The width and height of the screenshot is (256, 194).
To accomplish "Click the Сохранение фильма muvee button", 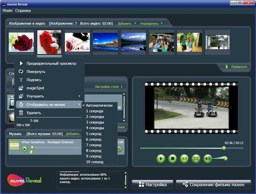I will click(213, 185).
